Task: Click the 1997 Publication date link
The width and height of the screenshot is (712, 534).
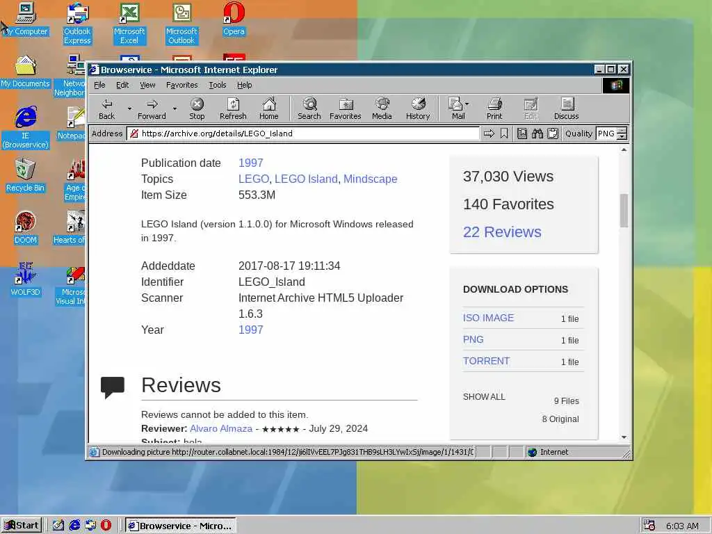Action: point(250,163)
